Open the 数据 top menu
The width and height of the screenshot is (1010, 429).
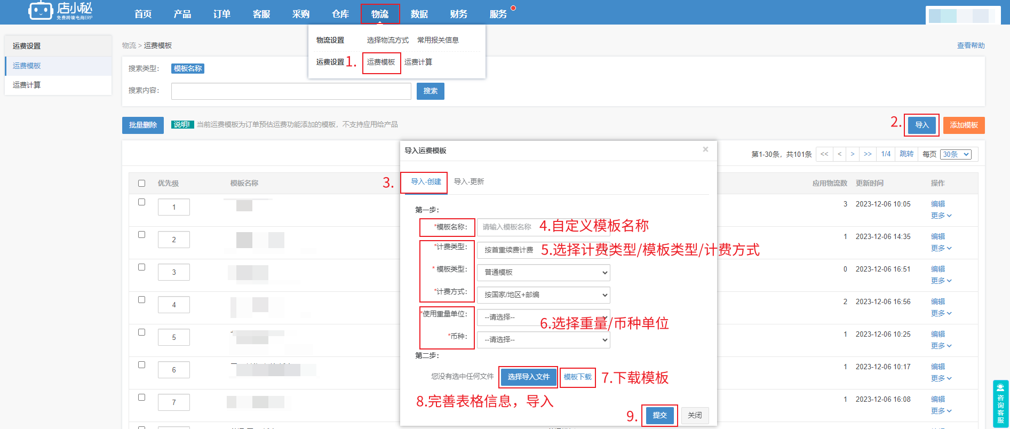(x=419, y=14)
